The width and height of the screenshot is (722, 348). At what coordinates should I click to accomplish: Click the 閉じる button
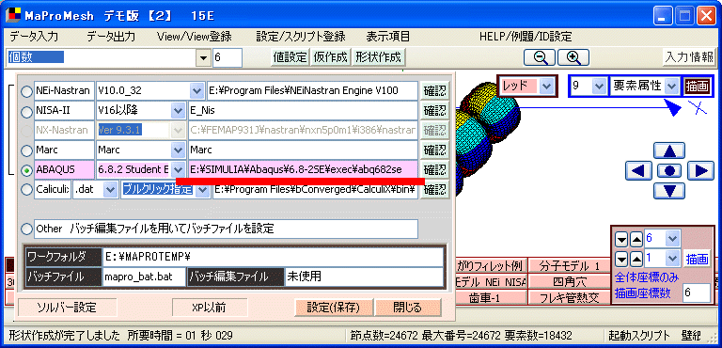(x=408, y=307)
